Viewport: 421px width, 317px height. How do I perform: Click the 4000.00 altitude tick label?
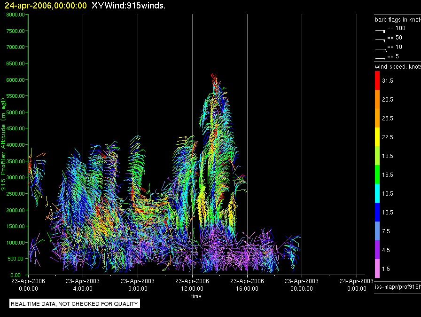click(x=16, y=145)
